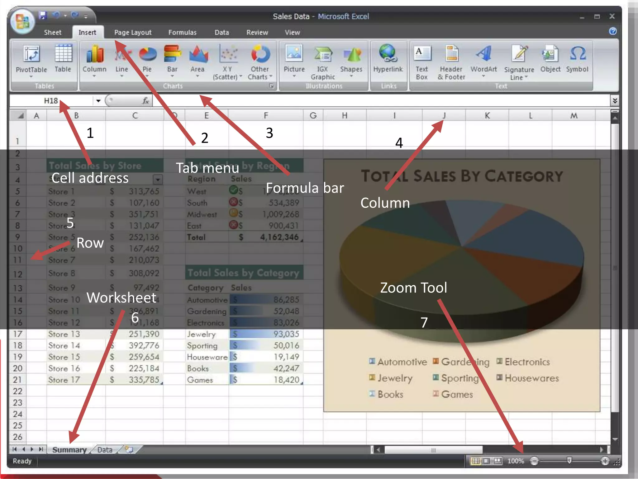Click the Zoom In plus button
Viewport: 638px width, 479px height.
[x=605, y=461]
